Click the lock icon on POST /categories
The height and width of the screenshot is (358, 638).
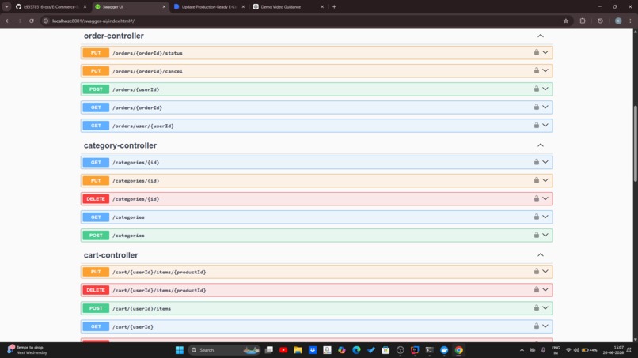tap(536, 236)
